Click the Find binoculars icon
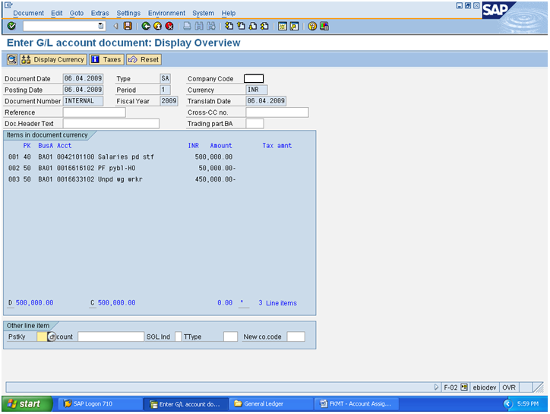This screenshot has width=550, height=414. click(199, 26)
